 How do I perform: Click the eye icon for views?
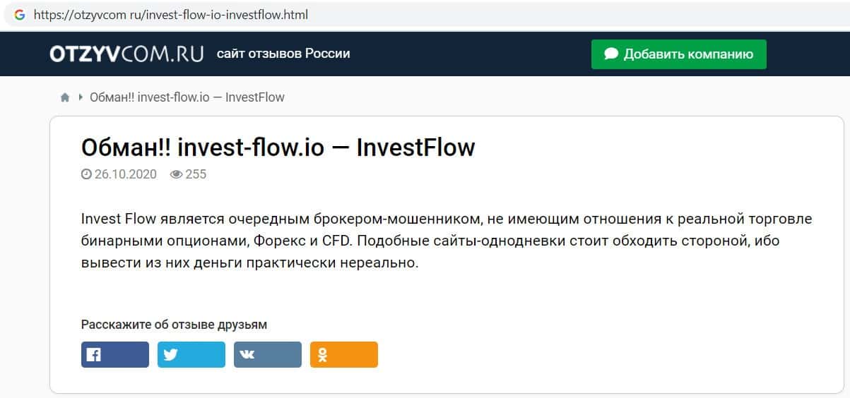[x=176, y=174]
